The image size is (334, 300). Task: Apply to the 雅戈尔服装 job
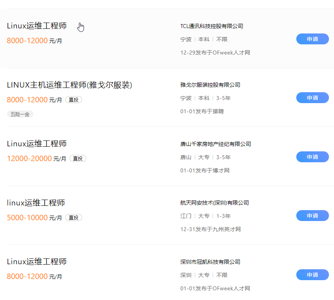pyautogui.click(x=313, y=98)
